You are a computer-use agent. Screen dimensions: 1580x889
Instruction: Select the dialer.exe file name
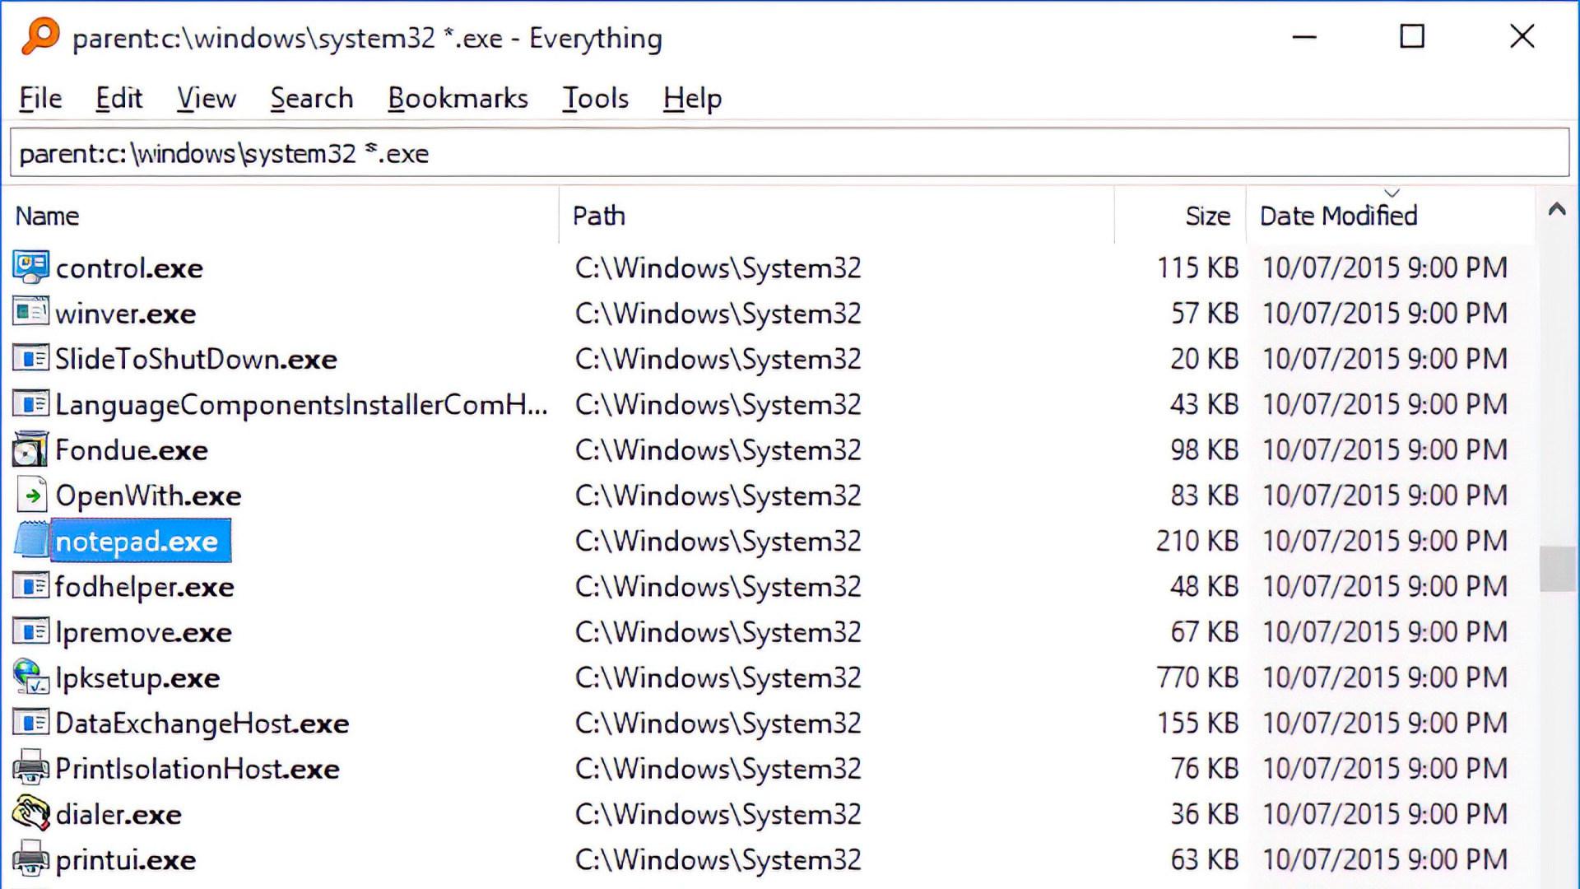click(118, 814)
